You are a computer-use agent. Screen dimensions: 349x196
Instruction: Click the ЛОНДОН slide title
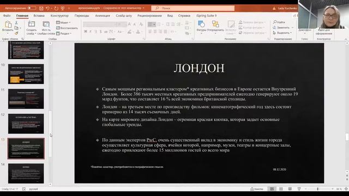coord(199,68)
